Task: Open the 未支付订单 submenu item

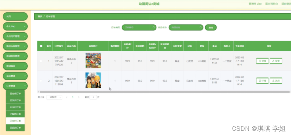Action: (x=15, y=107)
